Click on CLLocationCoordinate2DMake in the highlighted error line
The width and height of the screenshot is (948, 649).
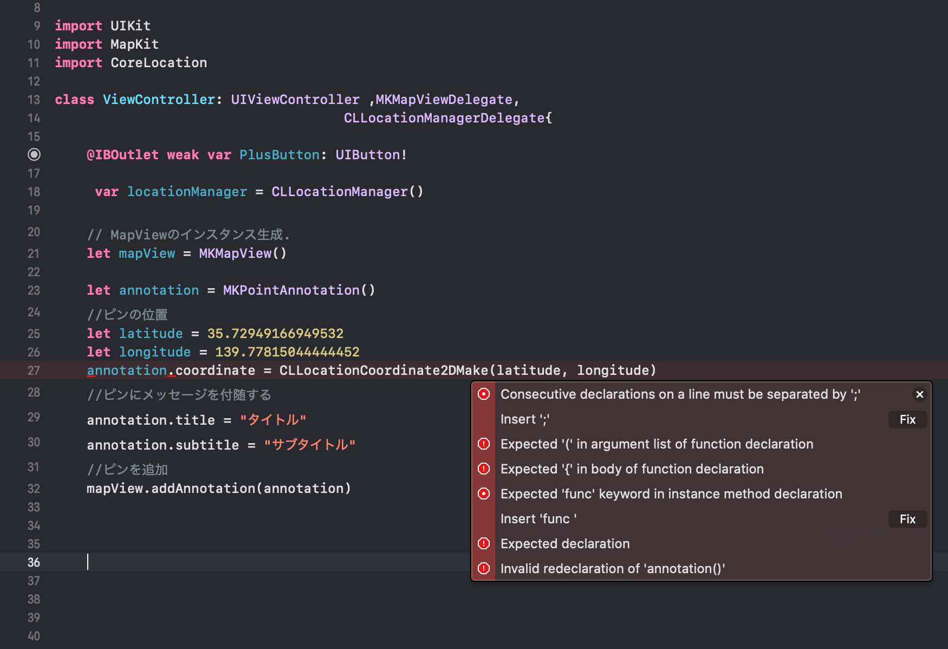tap(384, 371)
